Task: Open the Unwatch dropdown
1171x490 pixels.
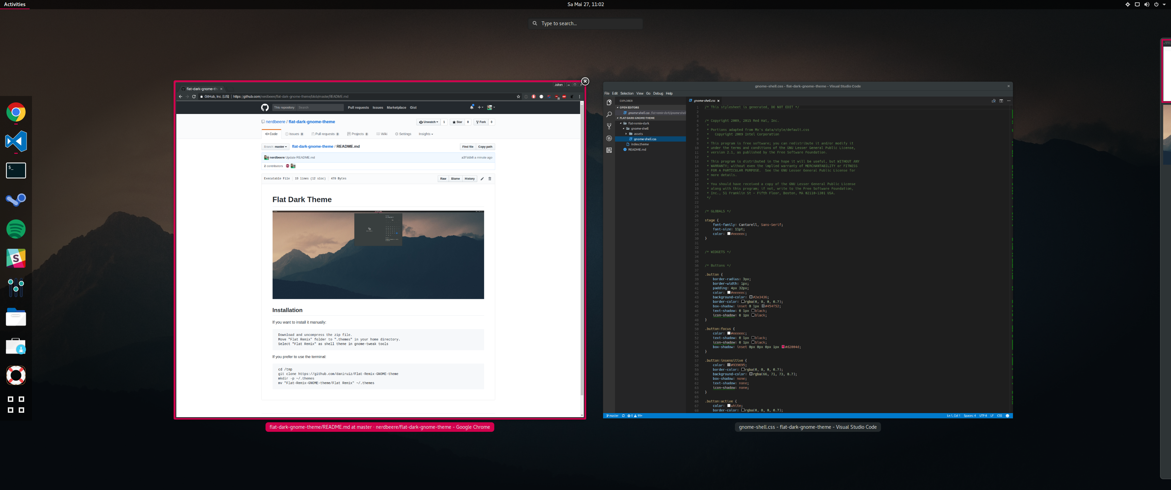Action: pyautogui.click(x=429, y=122)
